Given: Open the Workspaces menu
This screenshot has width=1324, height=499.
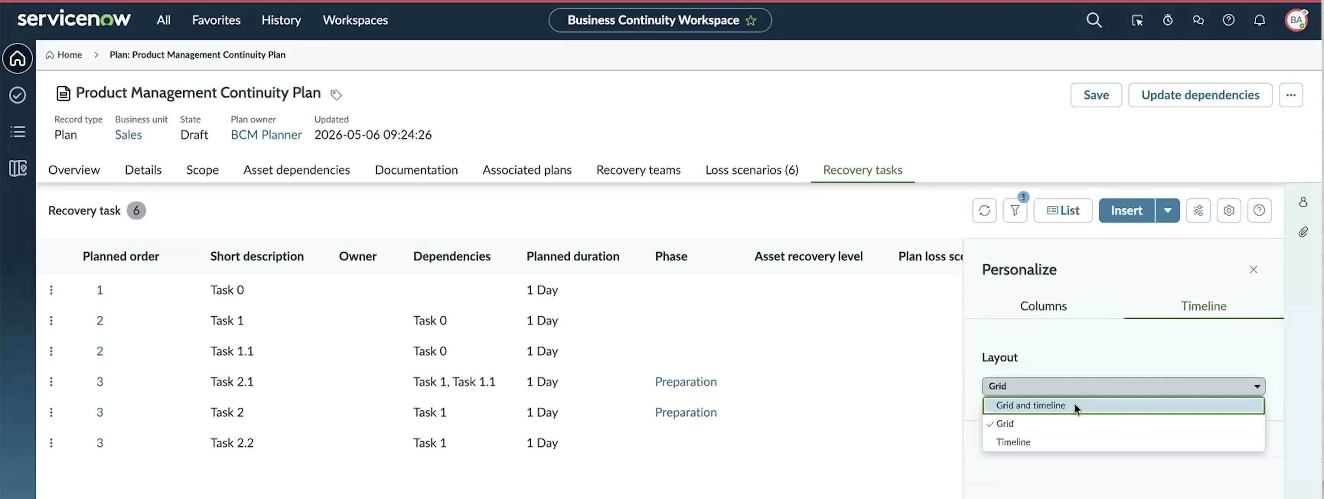Looking at the screenshot, I should [355, 20].
